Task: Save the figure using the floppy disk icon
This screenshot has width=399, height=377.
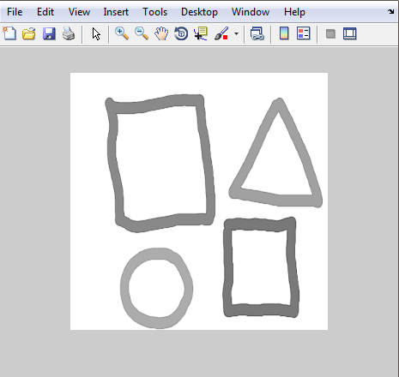Action: click(x=49, y=33)
